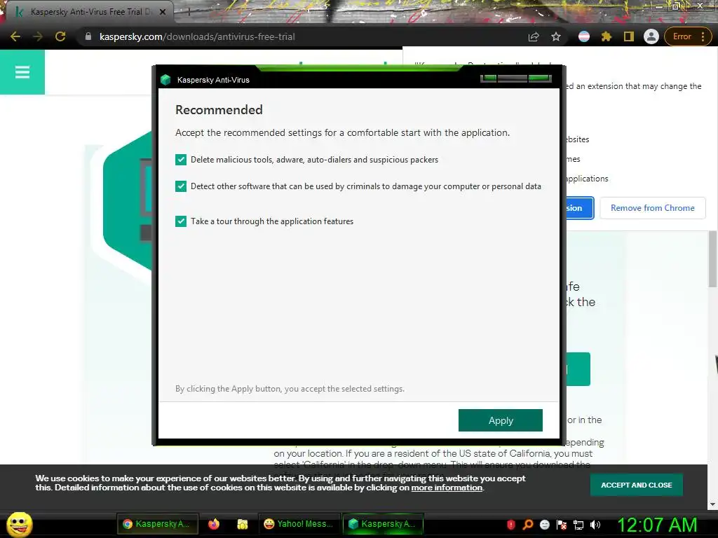Toggle the Chrome side panel icon
The height and width of the screenshot is (538, 718).
click(629, 36)
